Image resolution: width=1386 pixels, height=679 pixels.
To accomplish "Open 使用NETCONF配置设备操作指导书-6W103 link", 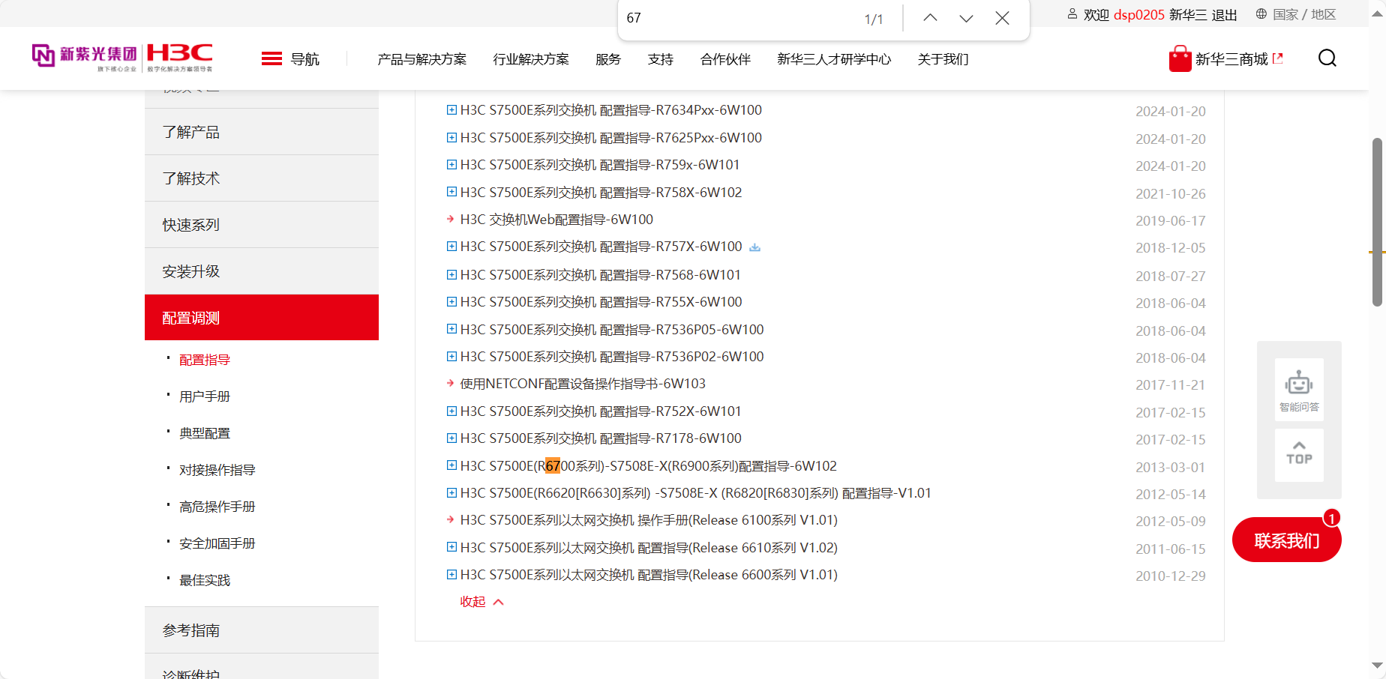I will (583, 384).
